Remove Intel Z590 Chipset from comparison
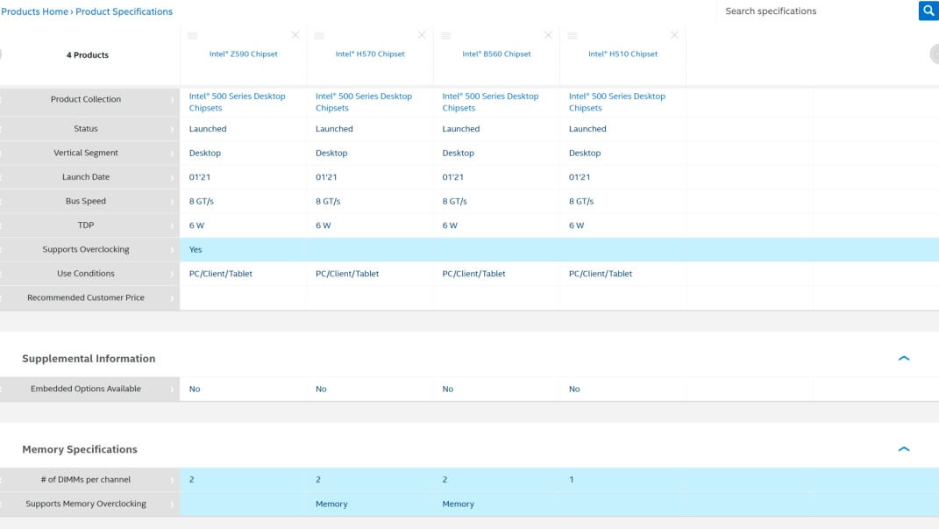Viewport: 939px width, 529px height. coord(295,35)
